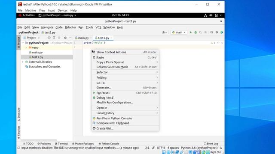Viewport: 275px width, 154px height.
Task: Click the Run with Coverage toolbar icon
Action: [201, 33]
